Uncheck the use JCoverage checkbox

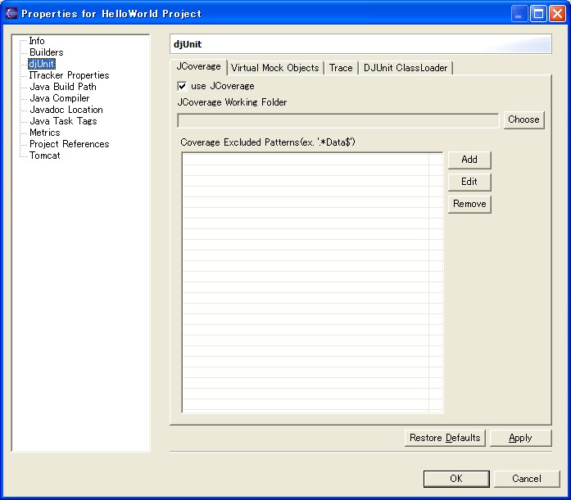click(x=182, y=86)
